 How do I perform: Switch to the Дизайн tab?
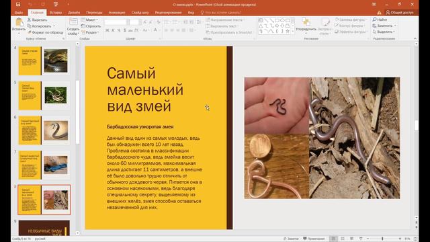tap(74, 12)
